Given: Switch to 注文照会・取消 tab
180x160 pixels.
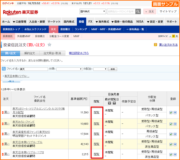Looking at the screenshot, I should click(x=52, y=53).
